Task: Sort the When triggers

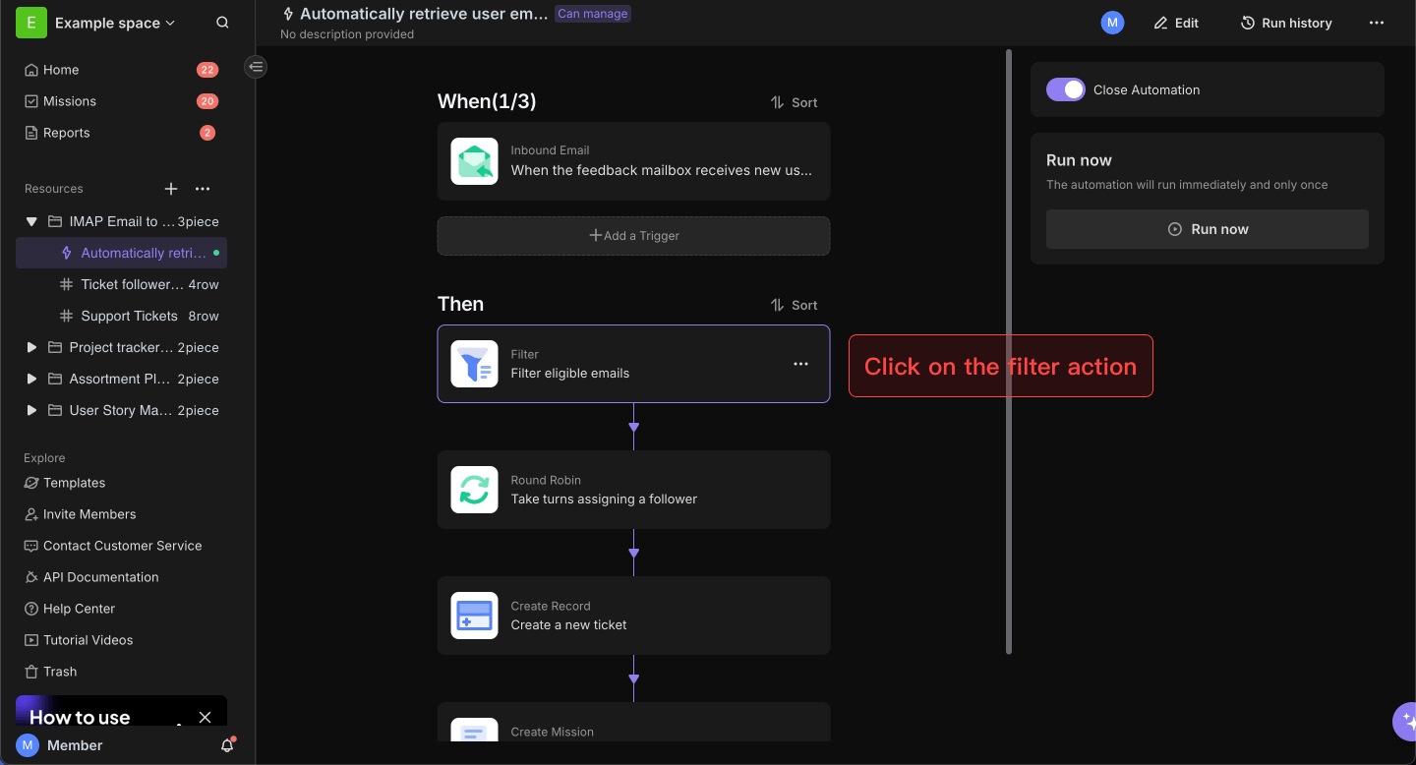Action: [x=794, y=102]
